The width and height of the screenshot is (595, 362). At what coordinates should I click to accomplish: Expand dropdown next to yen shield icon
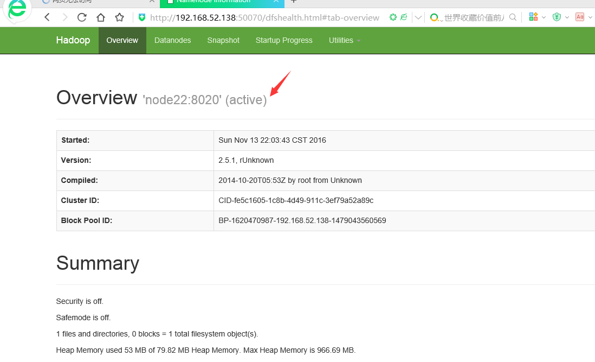coord(567,17)
